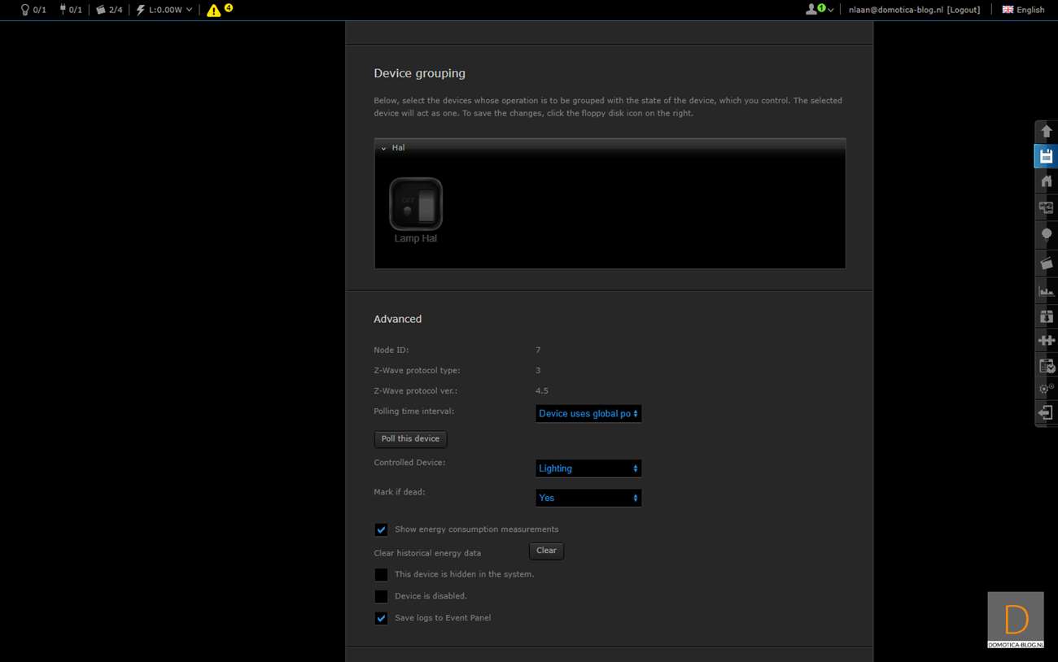Click the up arrow sidebar icon
1058x662 pixels.
[x=1046, y=131]
